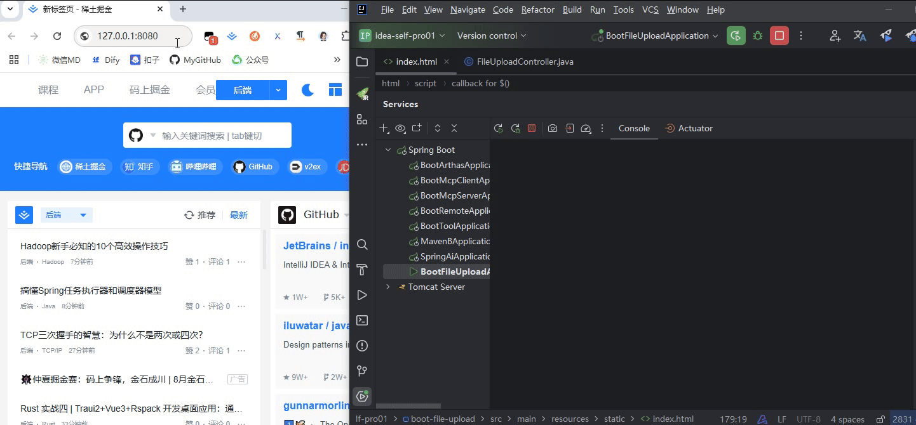Screen dimensions: 916x425
Task: Take thread dump with camera icon
Action: 553,128
